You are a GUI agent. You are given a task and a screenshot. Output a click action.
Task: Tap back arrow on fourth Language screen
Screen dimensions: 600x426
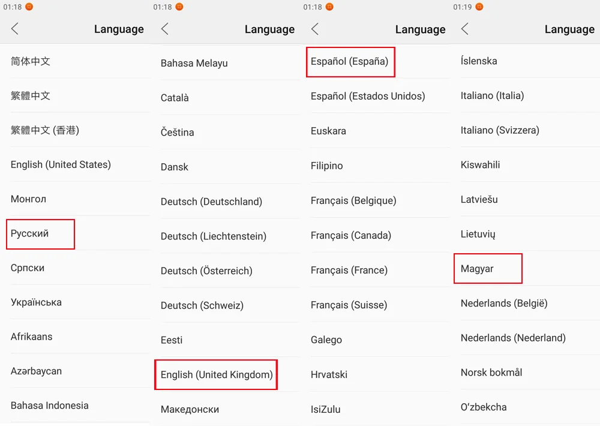(465, 29)
